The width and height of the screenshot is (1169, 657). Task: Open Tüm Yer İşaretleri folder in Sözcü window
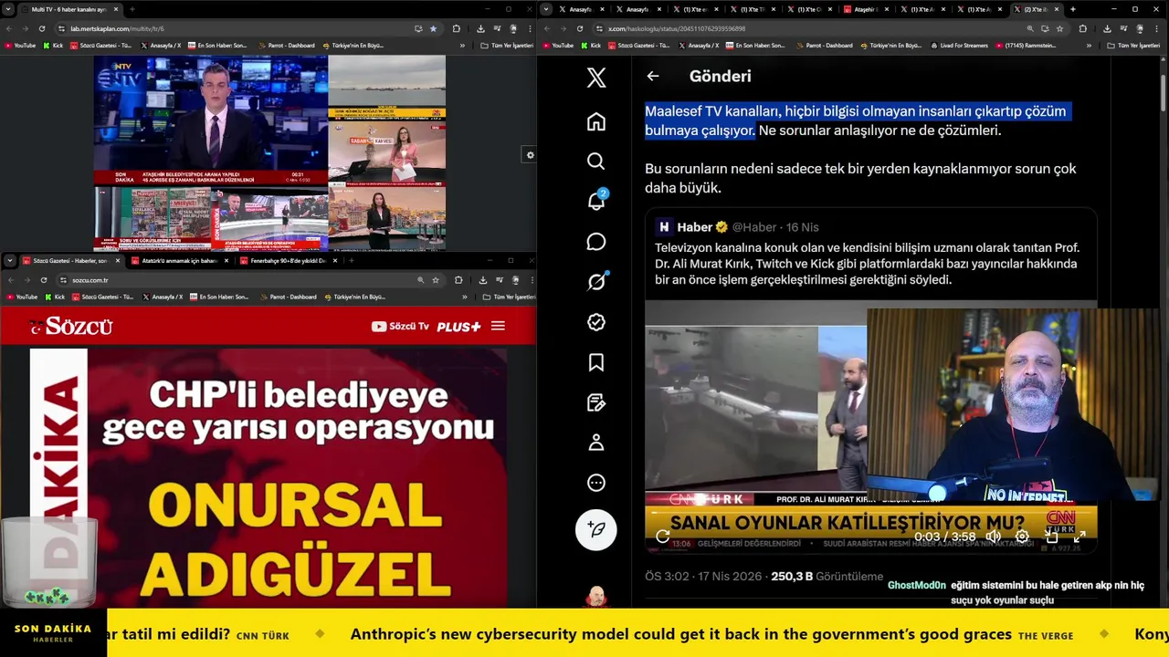click(x=508, y=297)
